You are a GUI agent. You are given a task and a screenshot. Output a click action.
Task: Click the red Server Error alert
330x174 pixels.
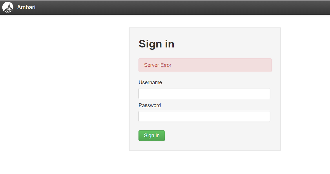205,65
